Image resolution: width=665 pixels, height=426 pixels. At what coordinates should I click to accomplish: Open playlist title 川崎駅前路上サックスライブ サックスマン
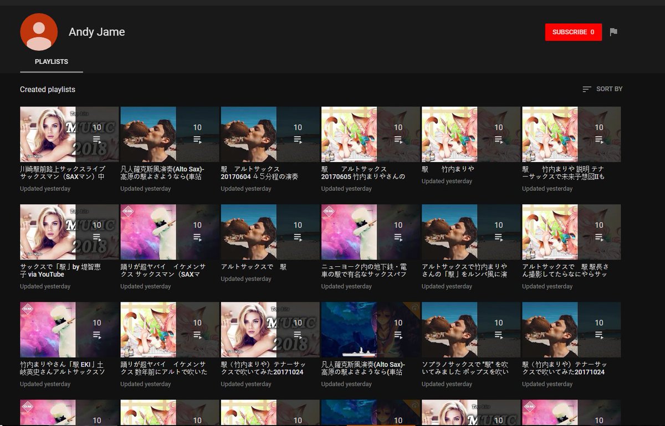click(62, 173)
